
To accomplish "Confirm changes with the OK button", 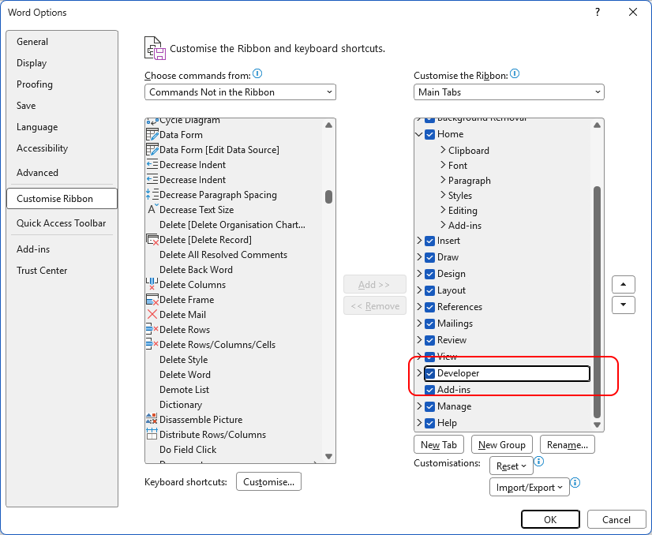I will (x=550, y=519).
